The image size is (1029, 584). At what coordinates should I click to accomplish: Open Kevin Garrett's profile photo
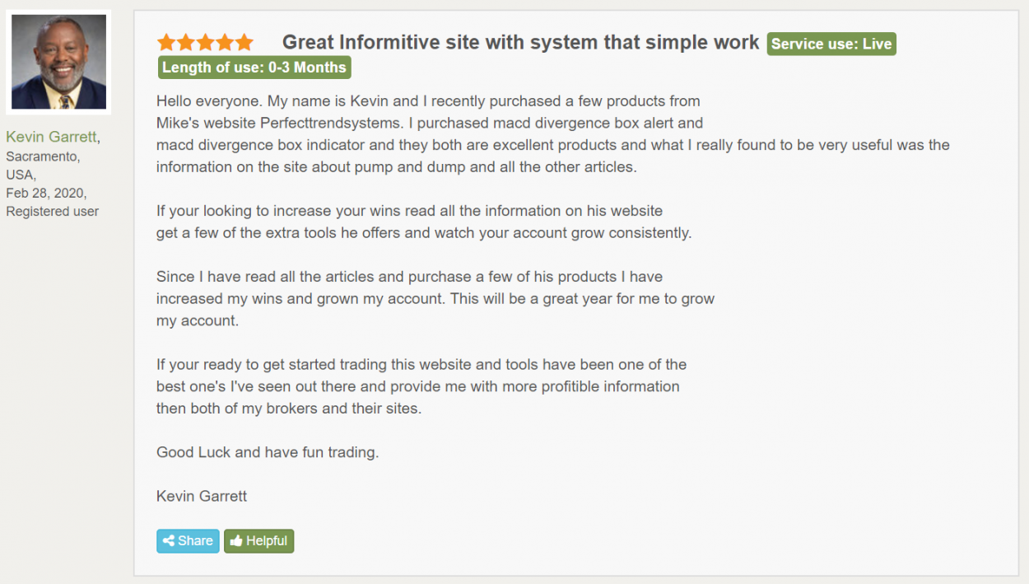58,62
